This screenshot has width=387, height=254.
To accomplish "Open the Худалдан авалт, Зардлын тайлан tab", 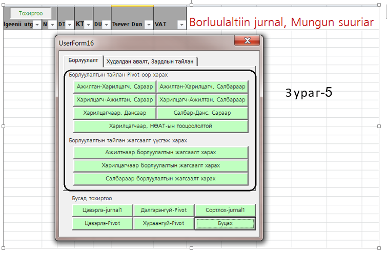I will click(x=150, y=61).
